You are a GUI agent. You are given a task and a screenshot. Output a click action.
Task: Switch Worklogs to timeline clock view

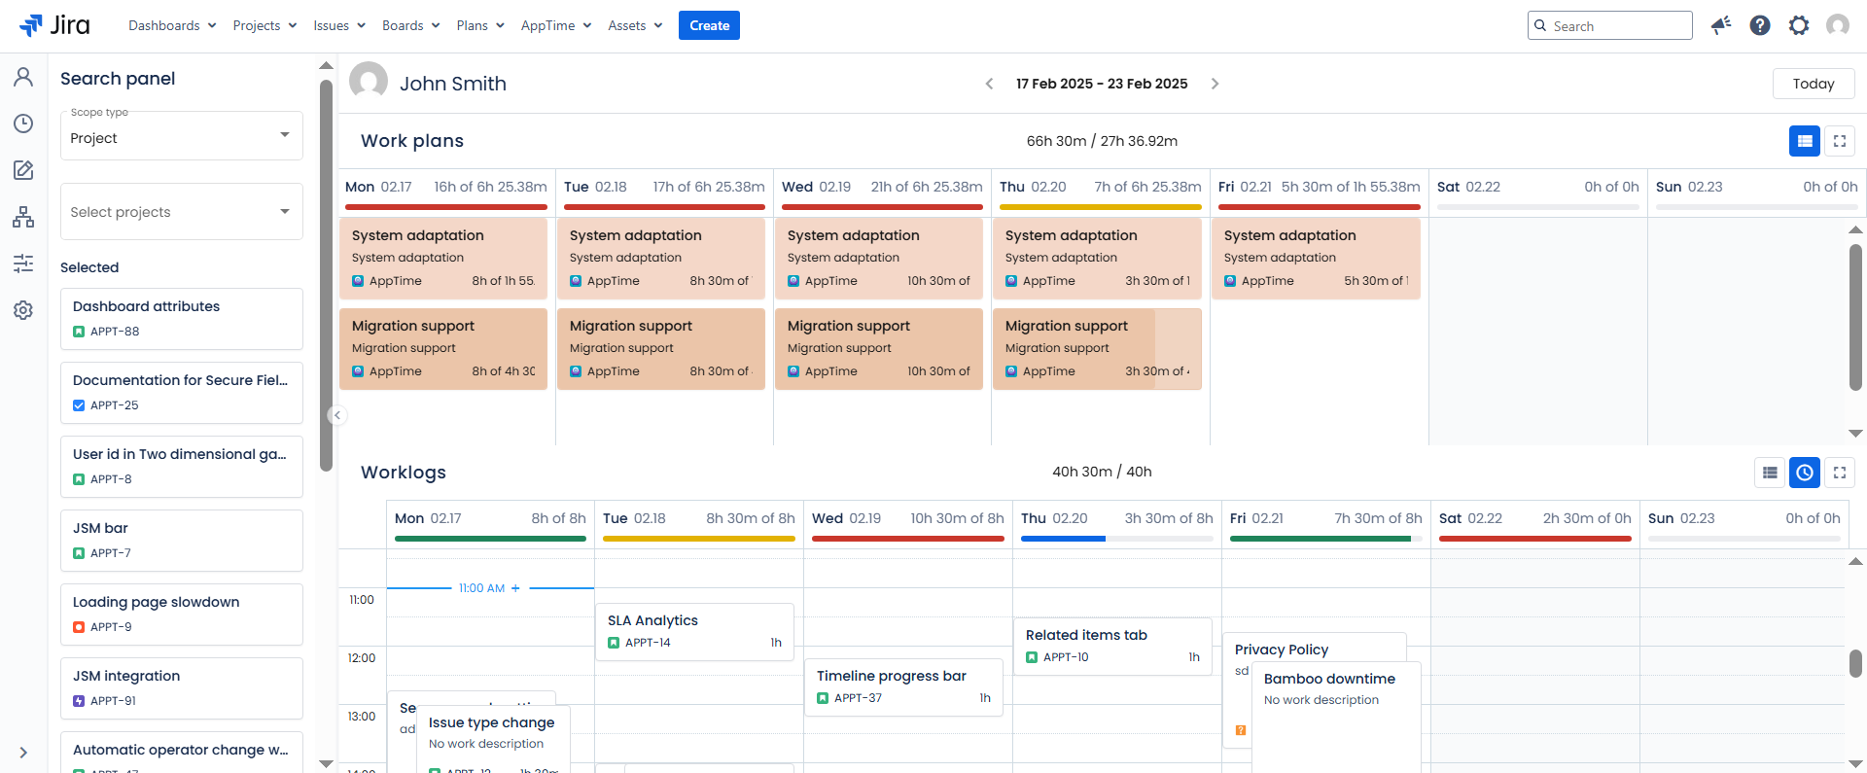1805,473
